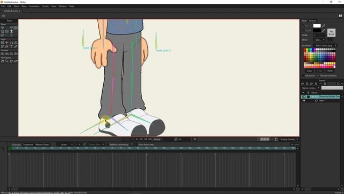Viewport: 344px width, 194px height.
Task: Switch to the Motion Graph tab
Action: click(42, 144)
